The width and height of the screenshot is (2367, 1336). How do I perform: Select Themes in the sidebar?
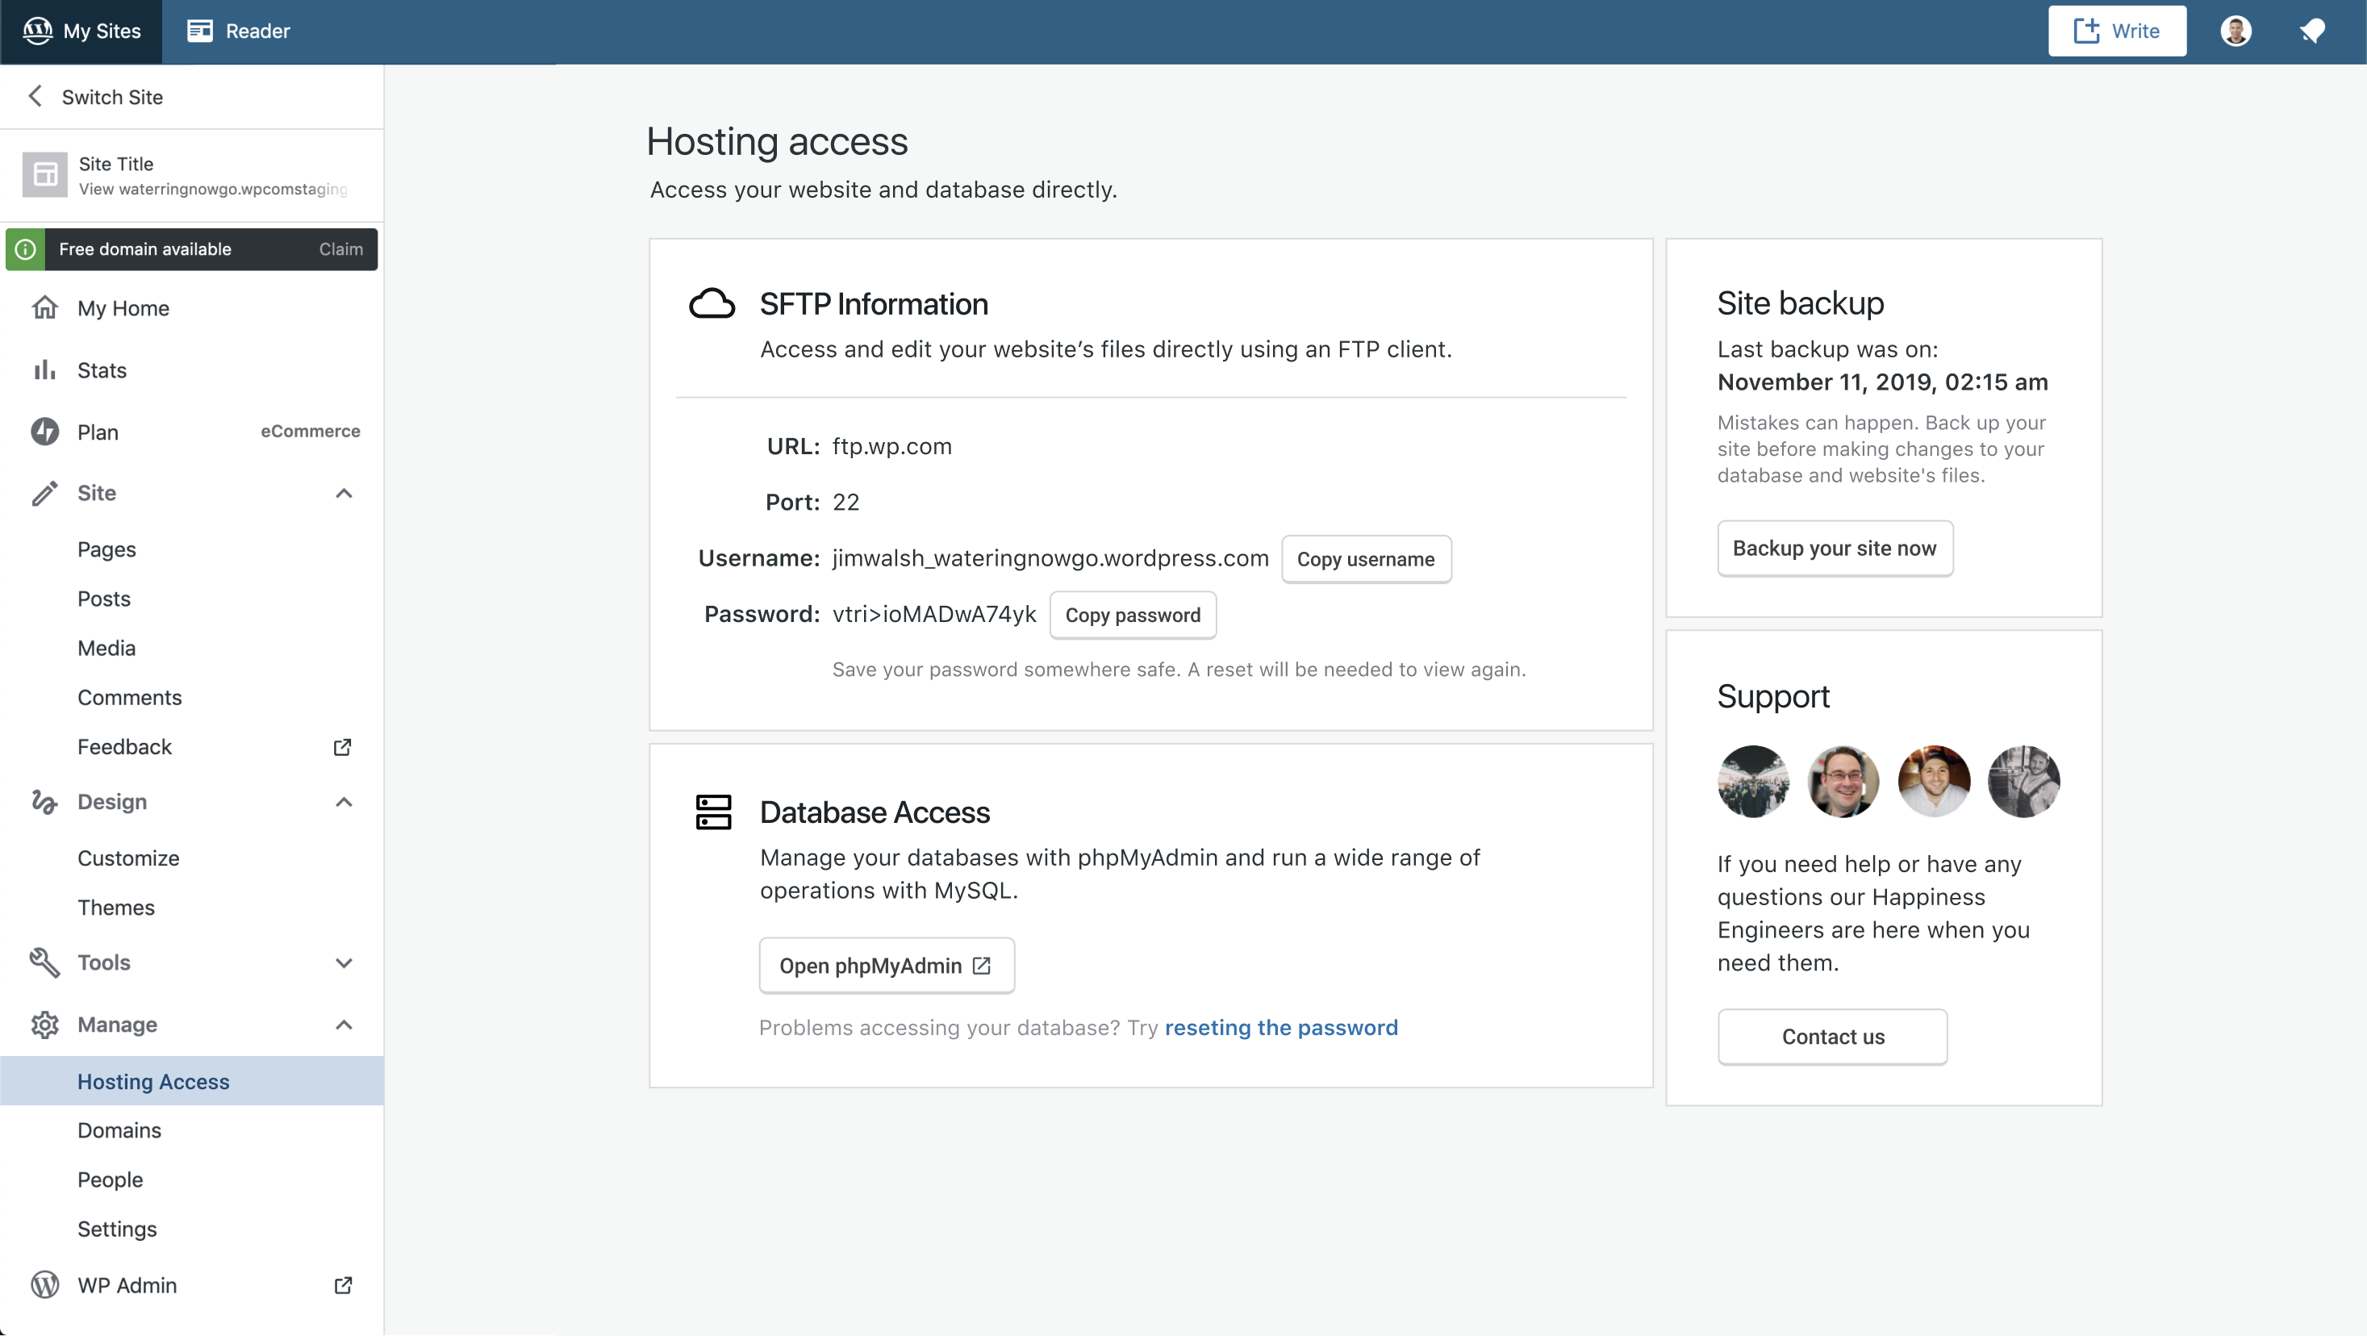click(x=116, y=907)
